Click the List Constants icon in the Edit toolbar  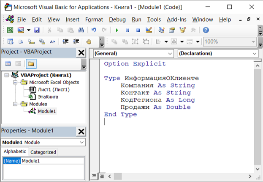click(21, 41)
